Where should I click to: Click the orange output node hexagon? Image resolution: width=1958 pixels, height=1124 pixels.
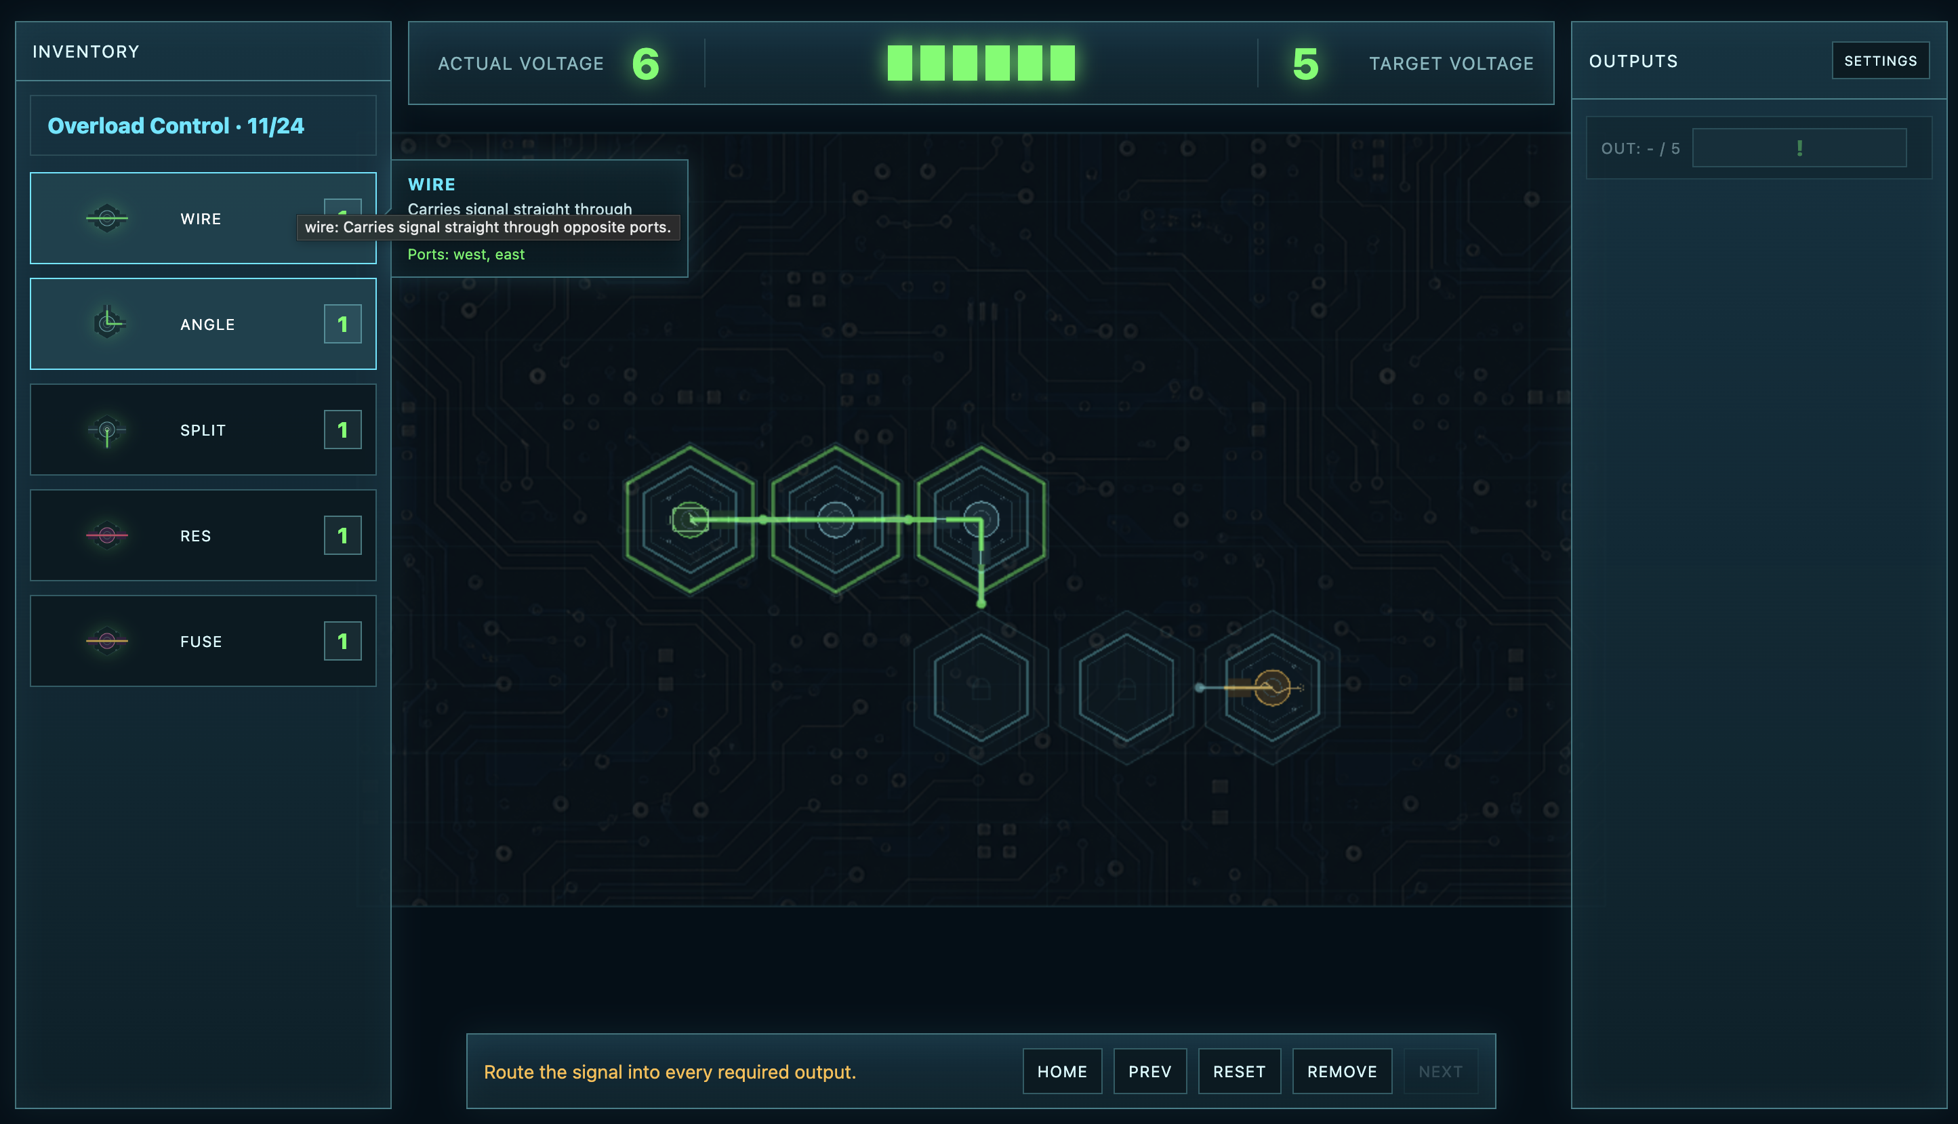click(1271, 687)
